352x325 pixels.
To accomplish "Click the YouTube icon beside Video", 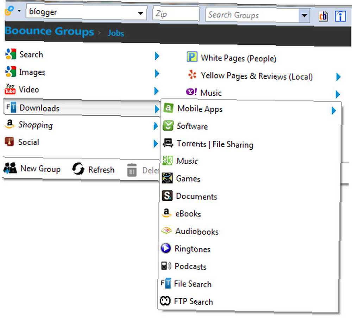I will [x=10, y=89].
